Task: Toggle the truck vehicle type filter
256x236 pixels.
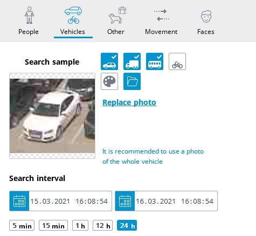Action: [x=132, y=61]
